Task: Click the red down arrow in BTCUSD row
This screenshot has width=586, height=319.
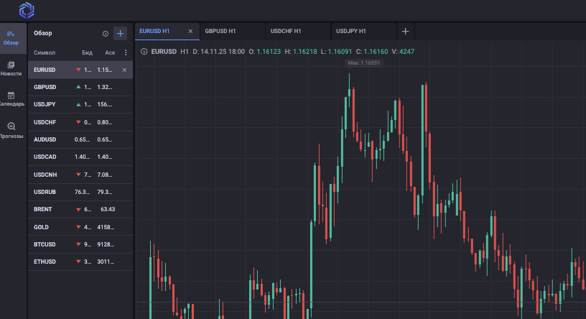Action: point(78,244)
